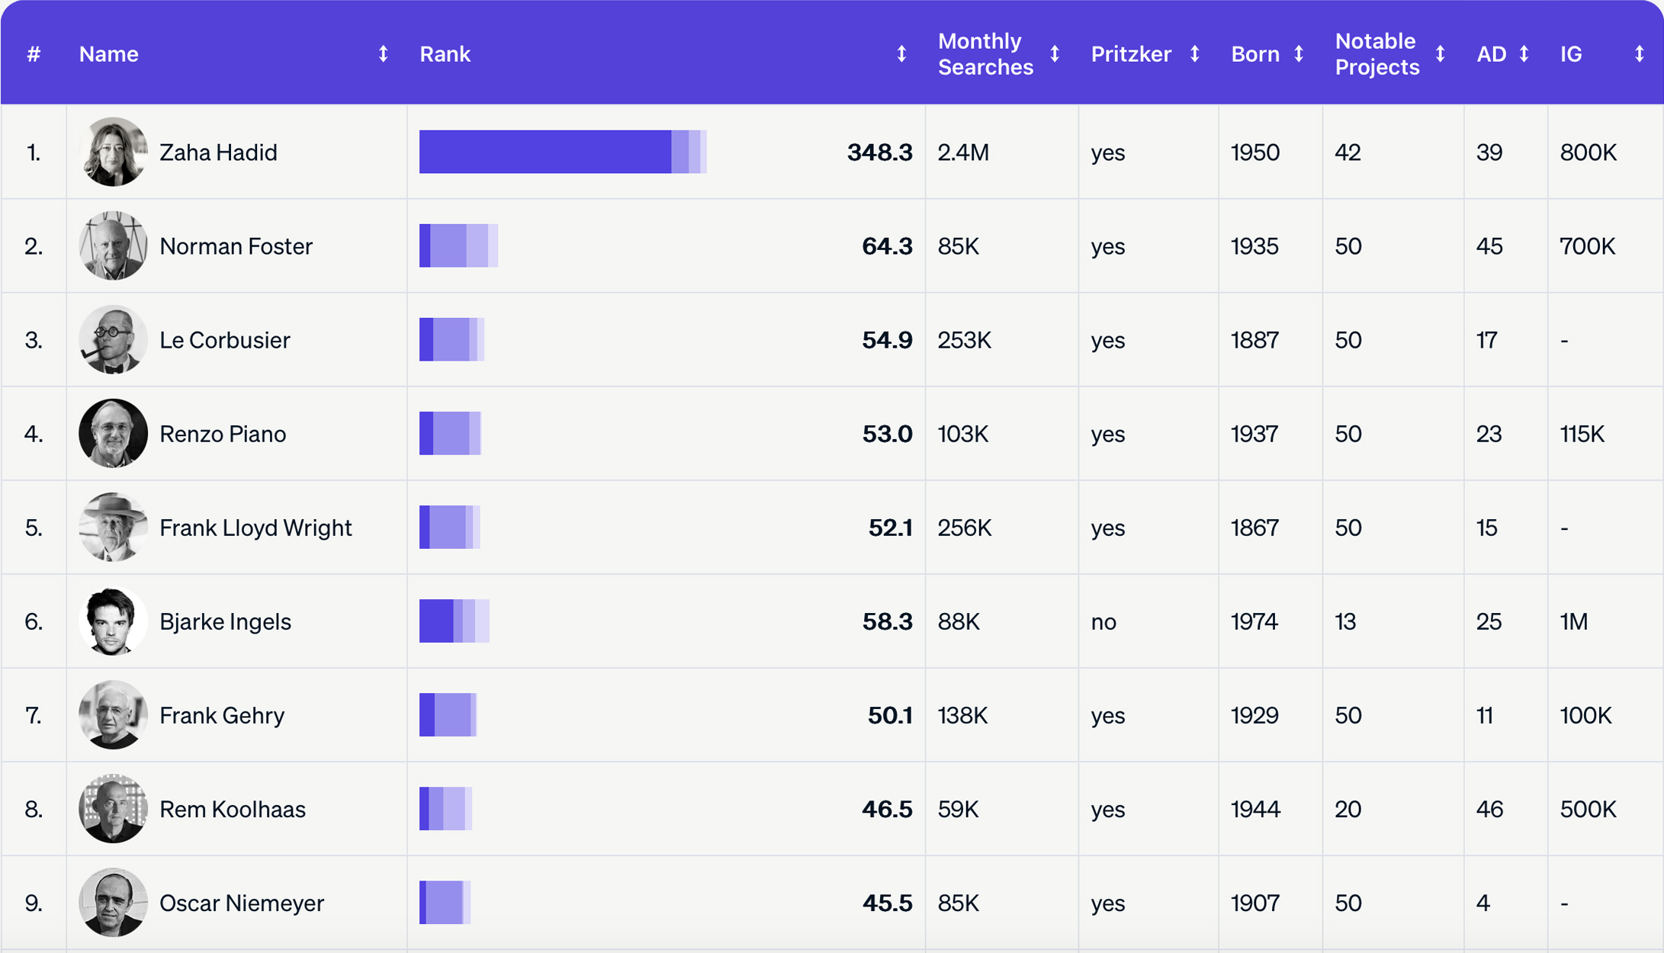Select Le Corbusier name text
This screenshot has width=1664, height=953.
(224, 340)
